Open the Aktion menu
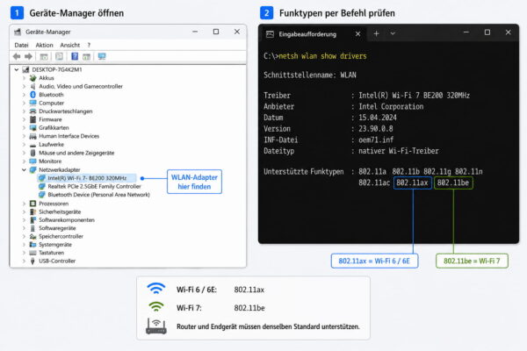527x351 pixels. tap(45, 45)
